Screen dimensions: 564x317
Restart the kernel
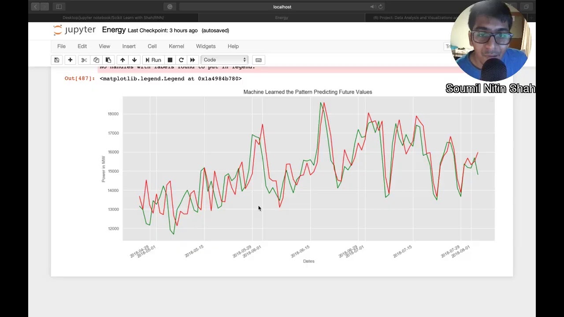click(x=181, y=60)
